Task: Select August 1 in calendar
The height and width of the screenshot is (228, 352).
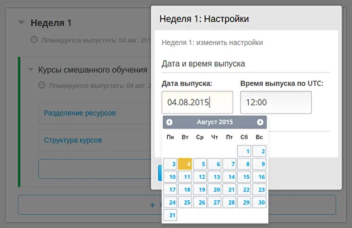Action: point(244,151)
